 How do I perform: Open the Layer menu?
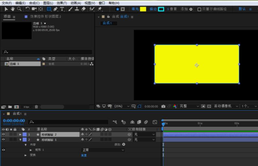(48, 3)
